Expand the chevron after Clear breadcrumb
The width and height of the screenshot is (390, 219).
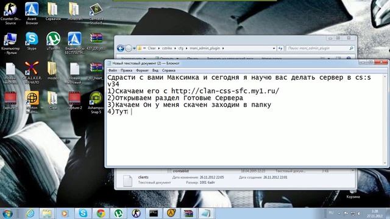159,48
